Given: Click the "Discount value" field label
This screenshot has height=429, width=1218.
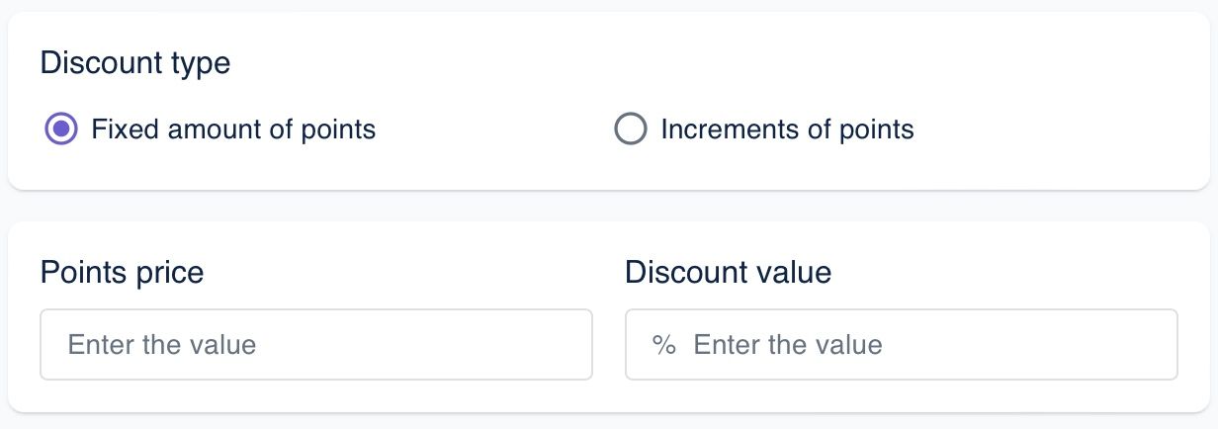Looking at the screenshot, I should (728, 272).
